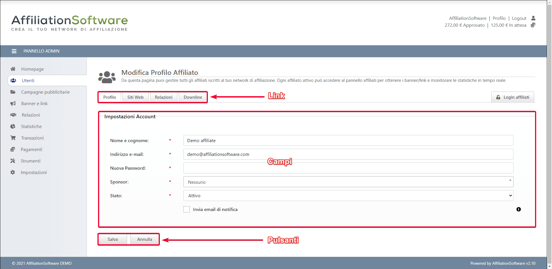Viewport: 552px width, 269px height.
Task: Open the Downline tab
Action: (x=193, y=97)
